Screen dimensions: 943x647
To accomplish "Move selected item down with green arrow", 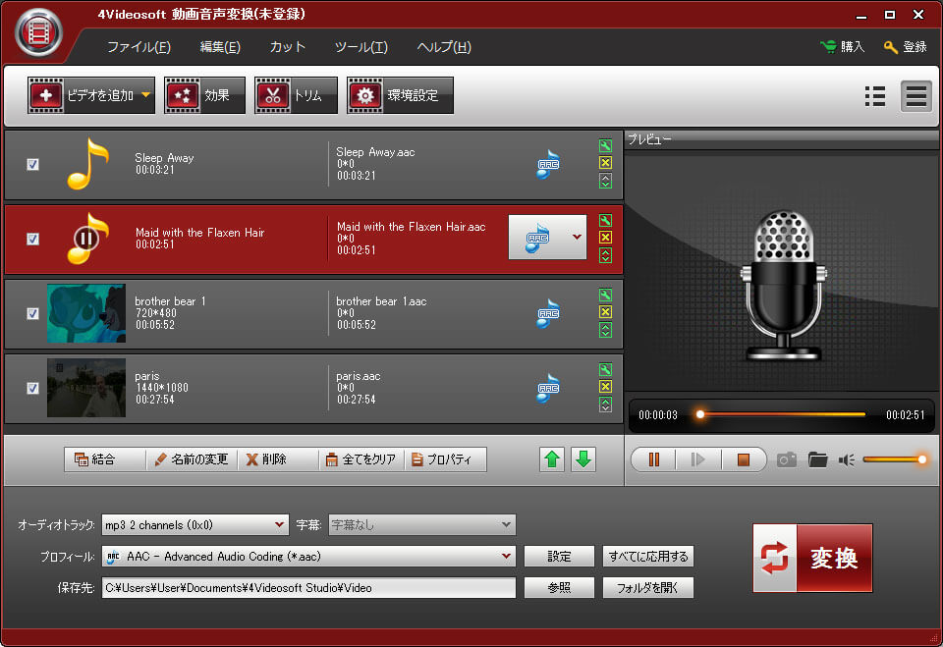I will point(583,459).
